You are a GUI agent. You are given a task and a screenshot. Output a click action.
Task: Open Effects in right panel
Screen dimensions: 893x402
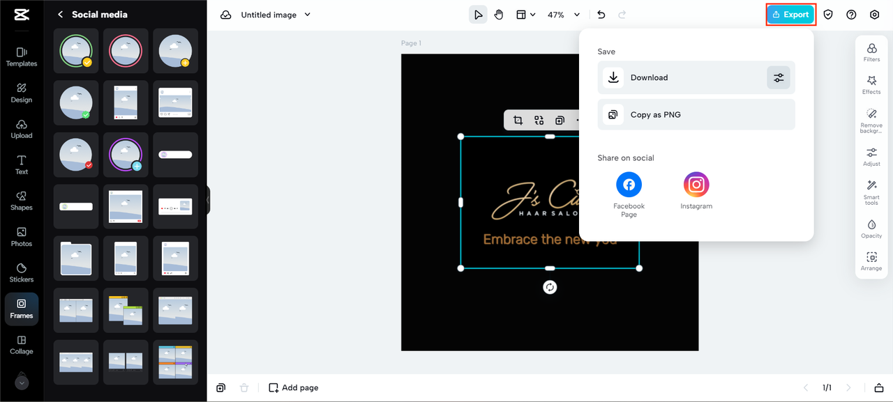[x=871, y=85]
